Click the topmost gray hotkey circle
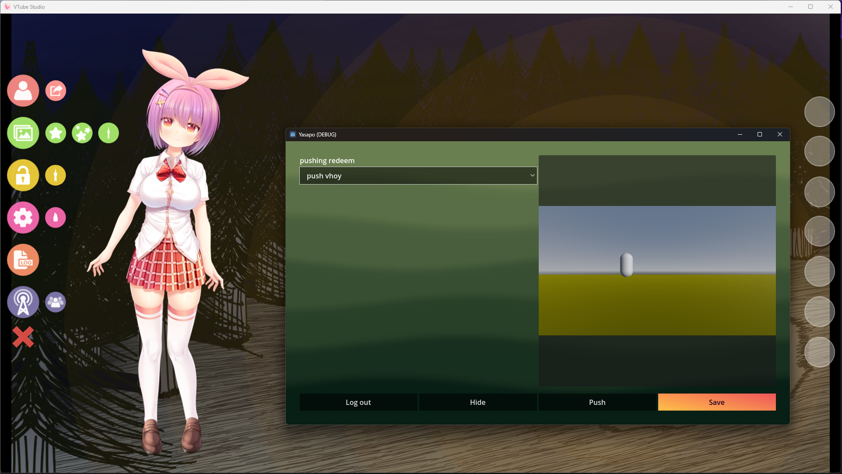Image resolution: width=842 pixels, height=474 pixels. (x=819, y=112)
